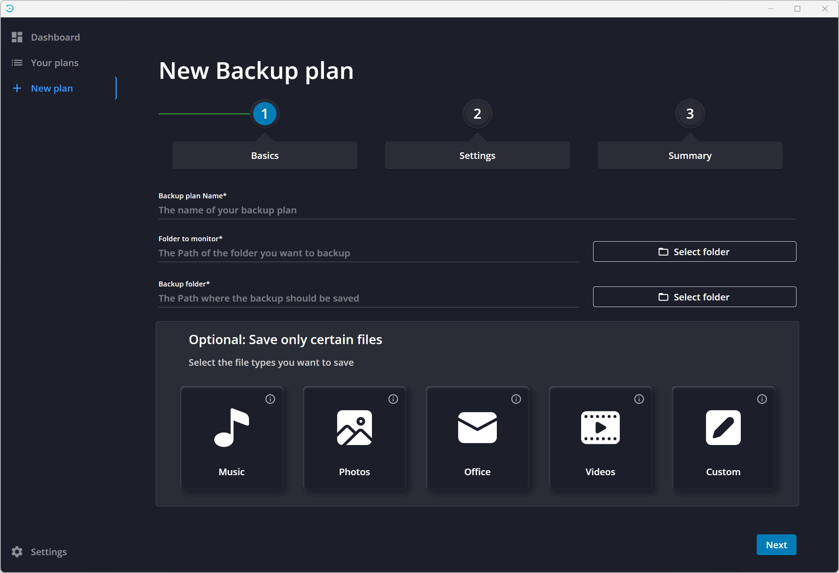Switch to the Settings step 2
This screenshot has width=839, height=573.
click(x=477, y=155)
